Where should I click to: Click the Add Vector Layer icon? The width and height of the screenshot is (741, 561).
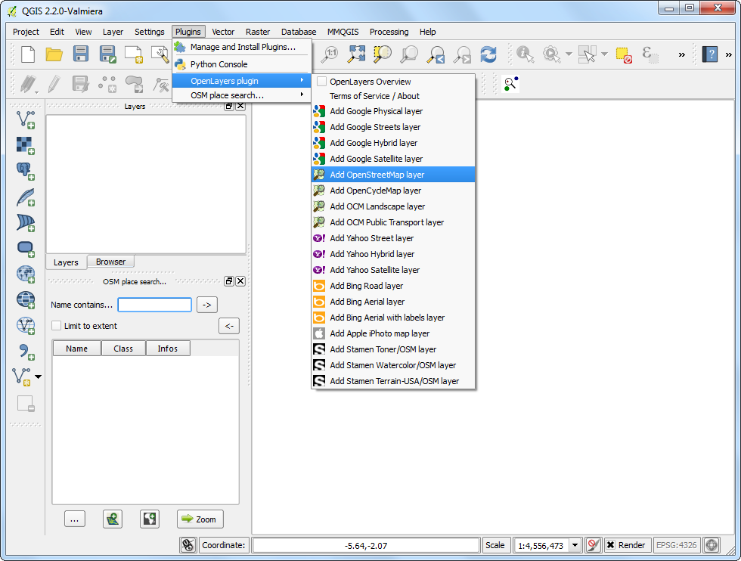(26, 119)
